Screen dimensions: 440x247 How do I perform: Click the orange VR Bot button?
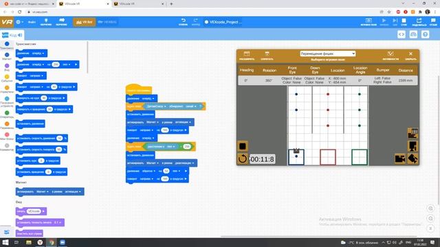84,22
